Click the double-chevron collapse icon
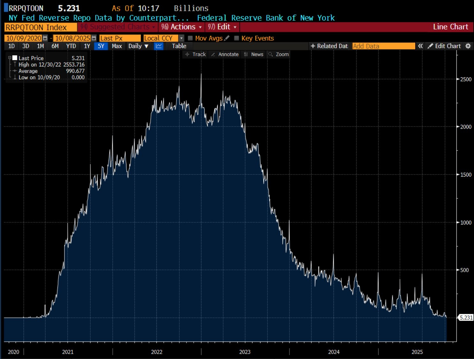Viewport: 474px width, 359px height. coord(420,46)
